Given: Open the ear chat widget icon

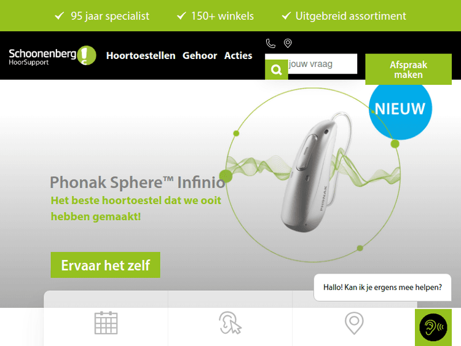Looking at the screenshot, I should [x=433, y=327].
